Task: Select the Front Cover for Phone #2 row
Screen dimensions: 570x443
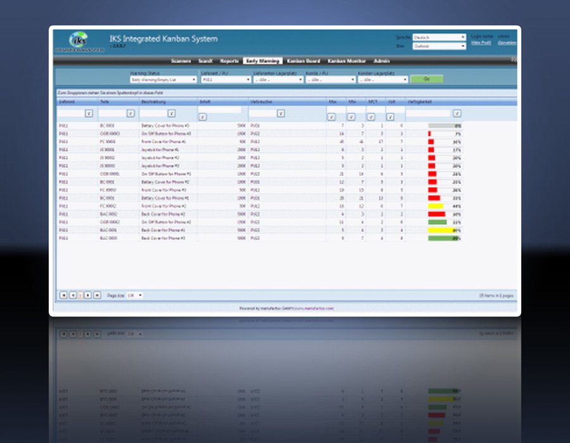Action: (x=260, y=206)
